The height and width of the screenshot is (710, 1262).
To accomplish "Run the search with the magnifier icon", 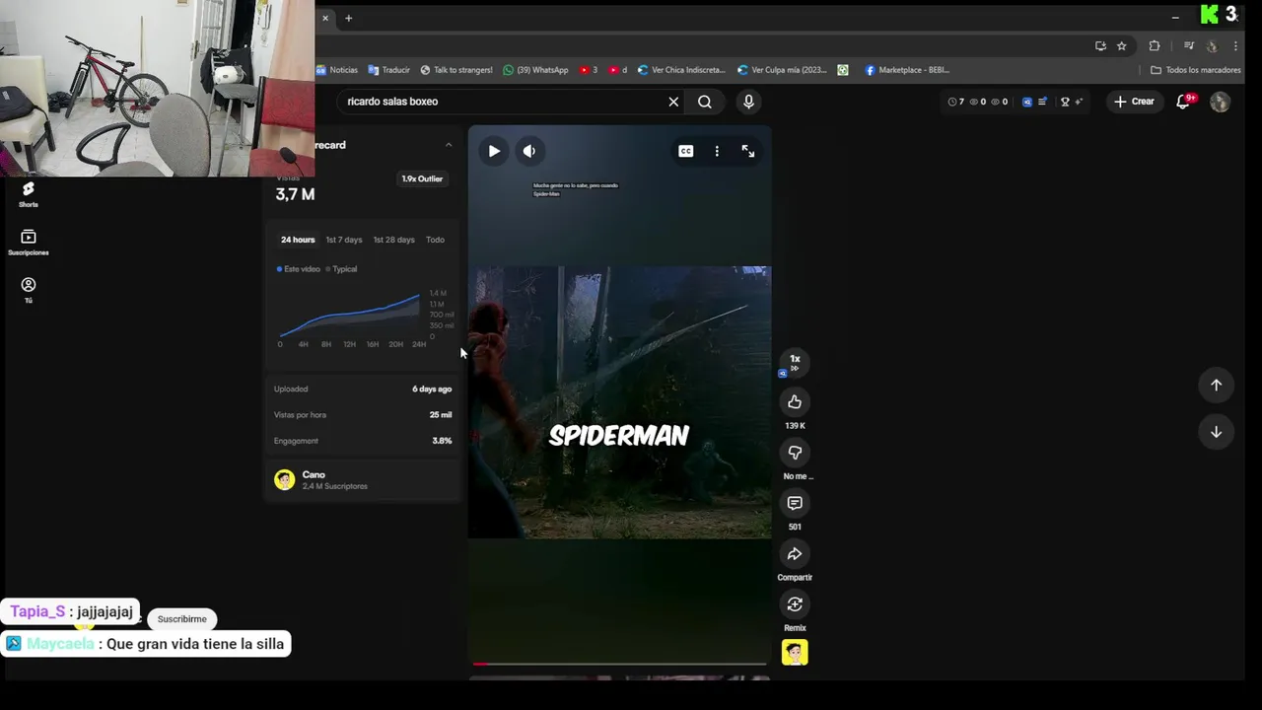I will click(705, 102).
